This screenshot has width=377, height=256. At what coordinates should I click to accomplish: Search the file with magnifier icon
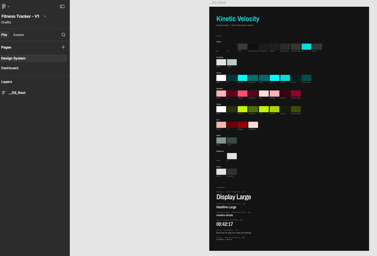pyautogui.click(x=63, y=35)
